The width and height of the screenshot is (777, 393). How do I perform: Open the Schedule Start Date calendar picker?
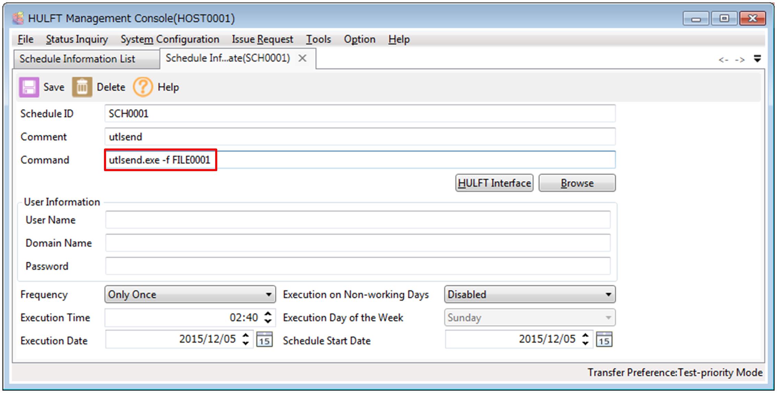(604, 340)
